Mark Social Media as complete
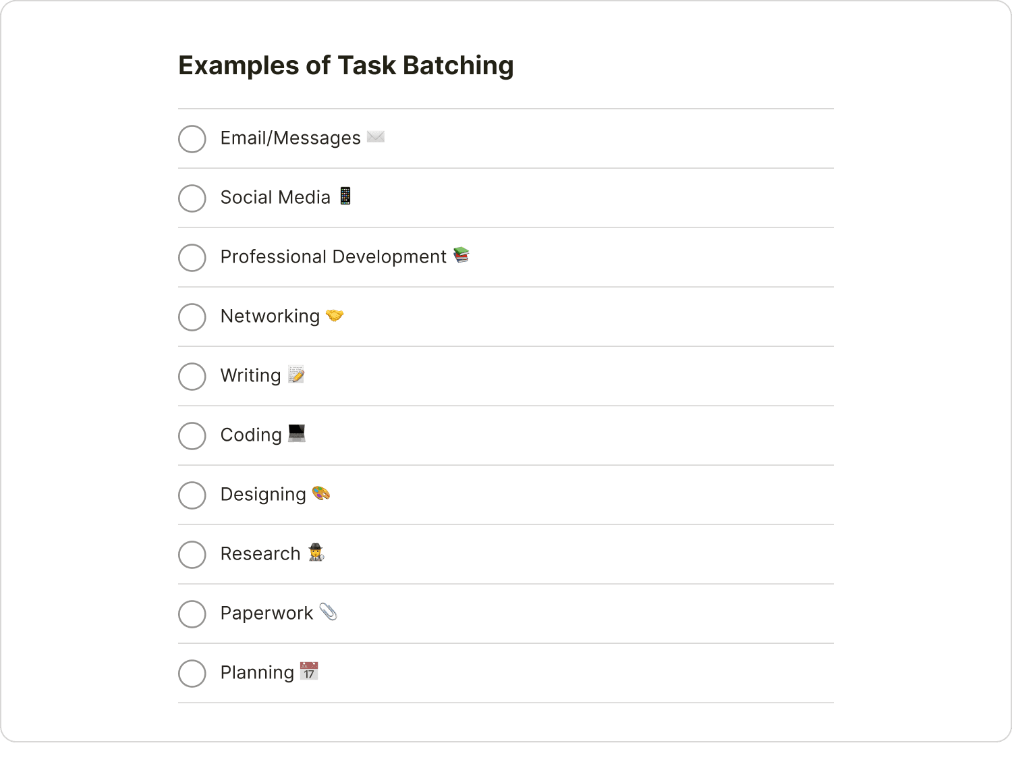Viewport: 1012px width, 762px height. [192, 198]
